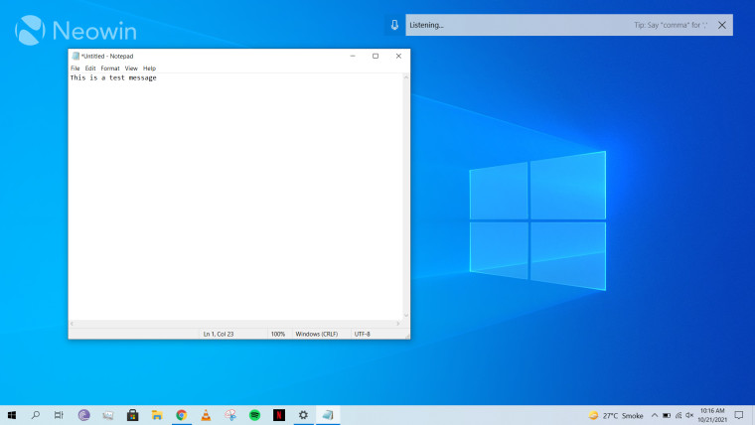
Task: Open Spotify from the taskbar
Action: click(x=254, y=415)
